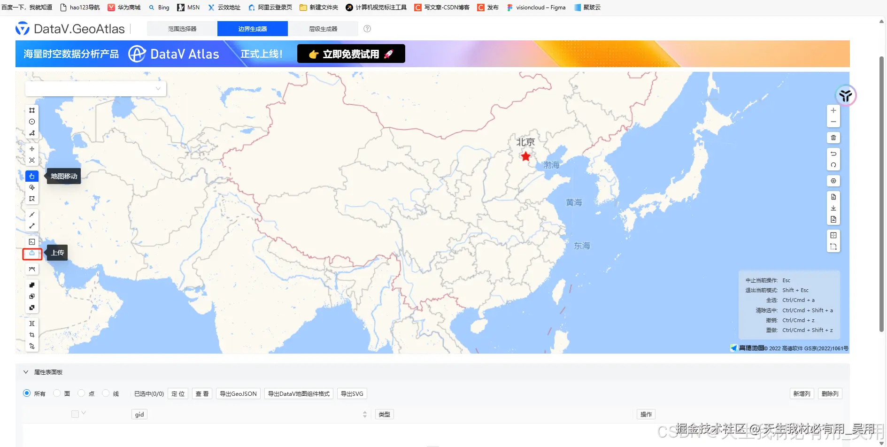Open the region selector dropdown on map
The width and height of the screenshot is (887, 447).
[x=95, y=88]
